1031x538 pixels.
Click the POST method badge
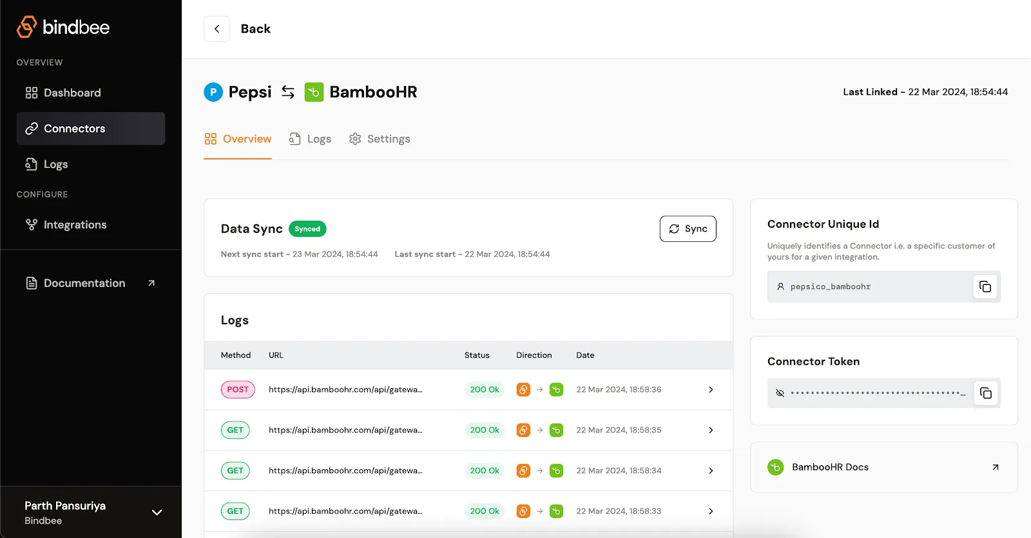[238, 389]
